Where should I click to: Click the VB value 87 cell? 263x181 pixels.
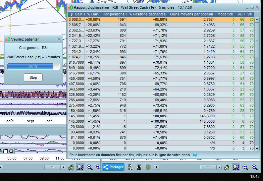(x=240, y=127)
